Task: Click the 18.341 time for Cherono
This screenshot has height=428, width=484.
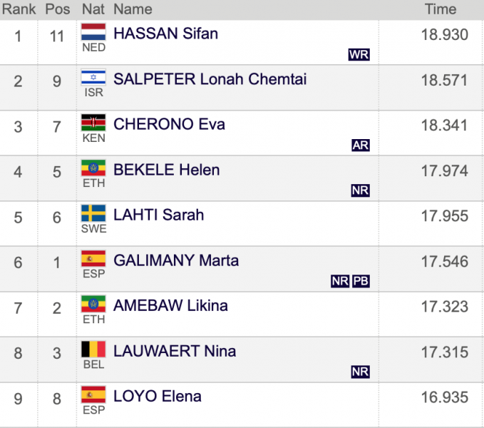Action: click(445, 126)
